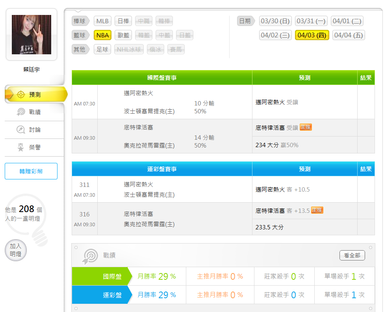This screenshot has width=384, height=312.
Task: Choose date 04/01 (二)
Action: (347, 21)
